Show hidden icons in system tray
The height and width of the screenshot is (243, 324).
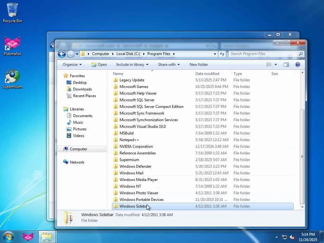277,237
